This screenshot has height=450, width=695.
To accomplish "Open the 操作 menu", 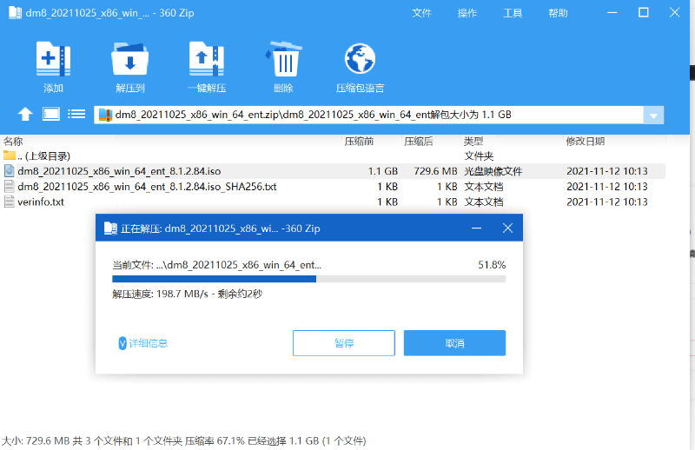I will click(x=467, y=13).
